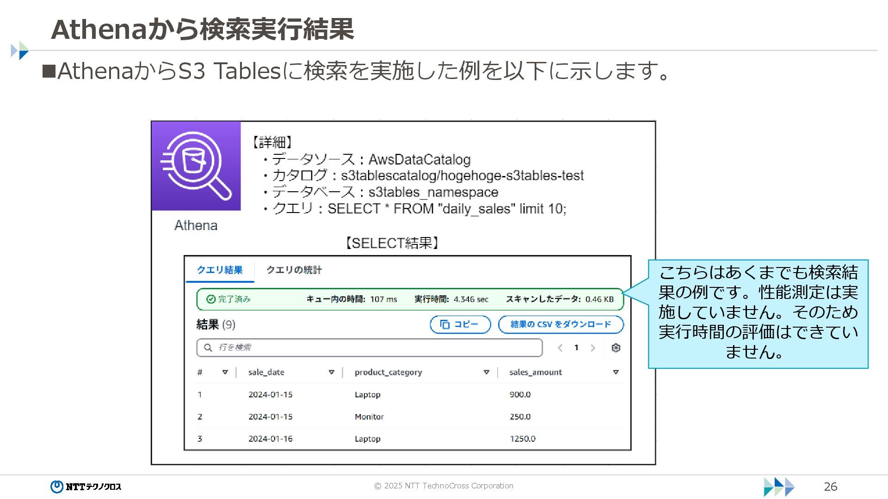Viewport: 888px width, 499px height.
Task: Switch to the クエリ結果 tab
Action: [220, 270]
